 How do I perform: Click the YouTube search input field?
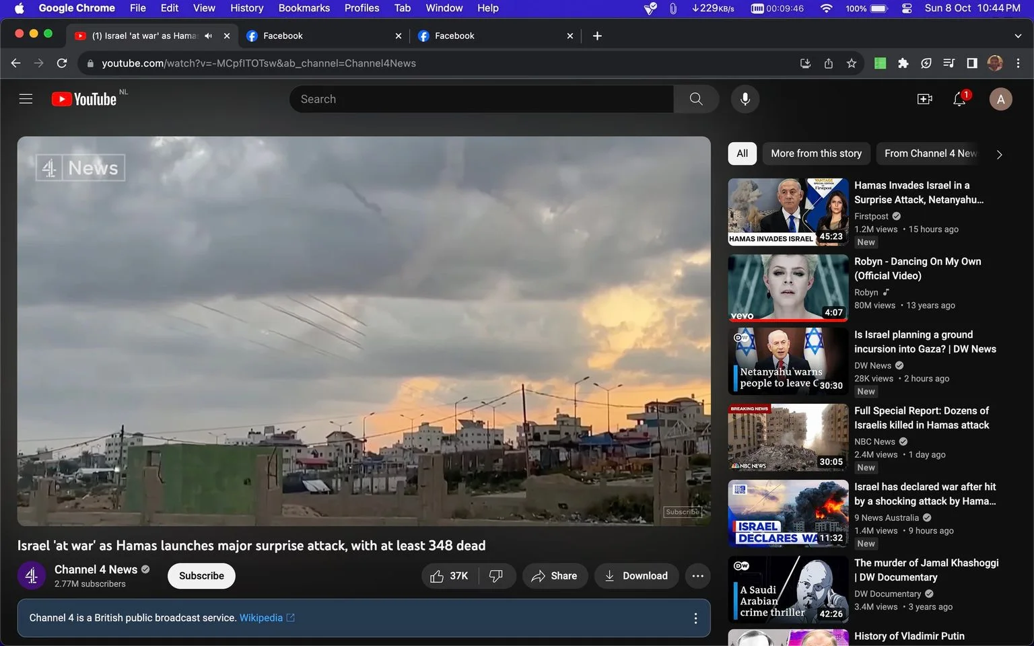481,99
